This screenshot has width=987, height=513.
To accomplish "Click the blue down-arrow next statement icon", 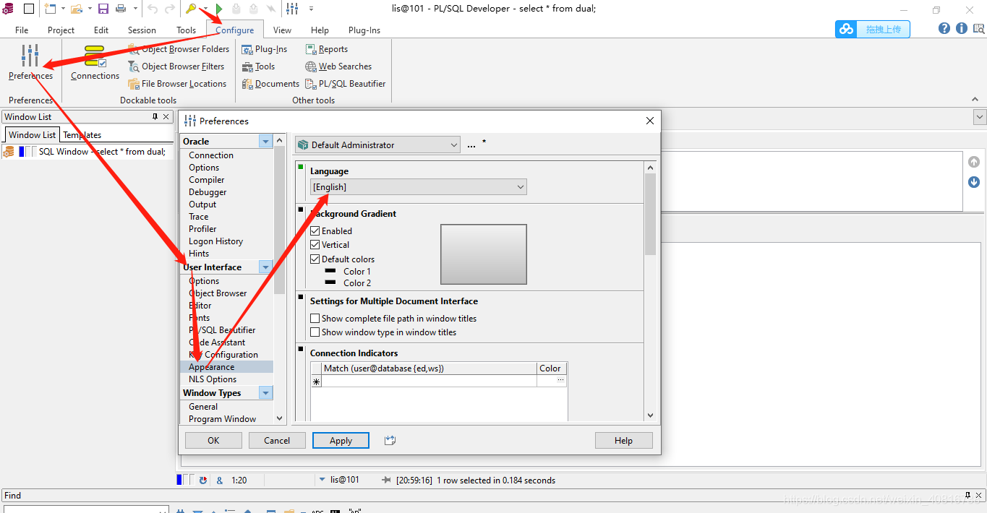I will click(x=974, y=181).
